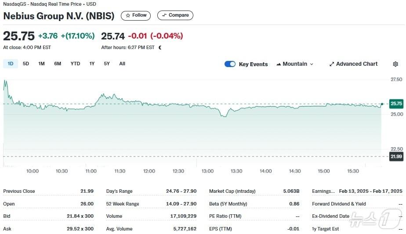The image size is (406, 234).
Task: Open chart settings gear icon
Action: tap(395, 64)
